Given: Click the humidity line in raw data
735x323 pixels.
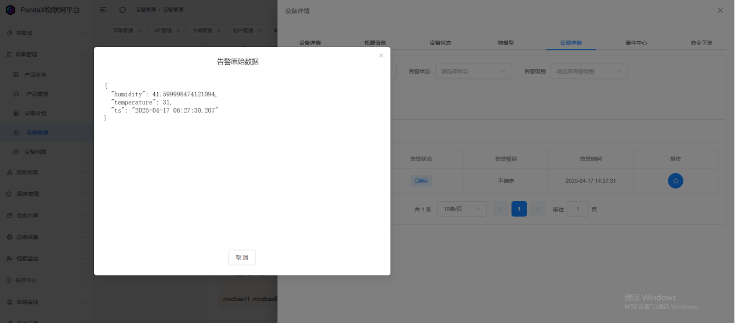Looking at the screenshot, I should point(164,94).
